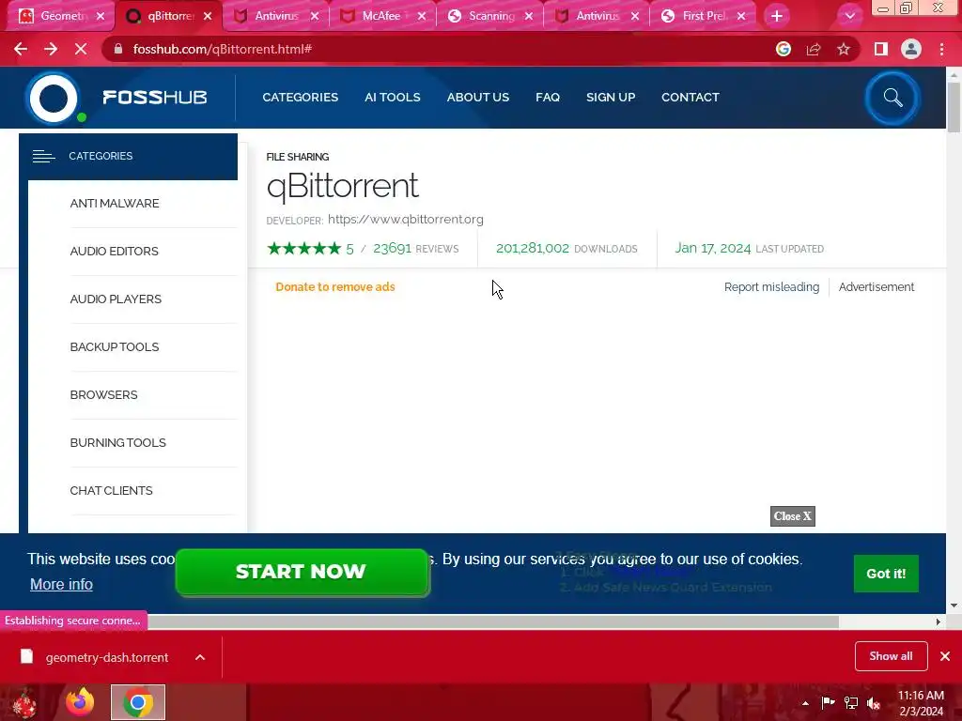
Task: Expand geometry-dash.torrent download options chevron
Action: [x=200, y=657]
